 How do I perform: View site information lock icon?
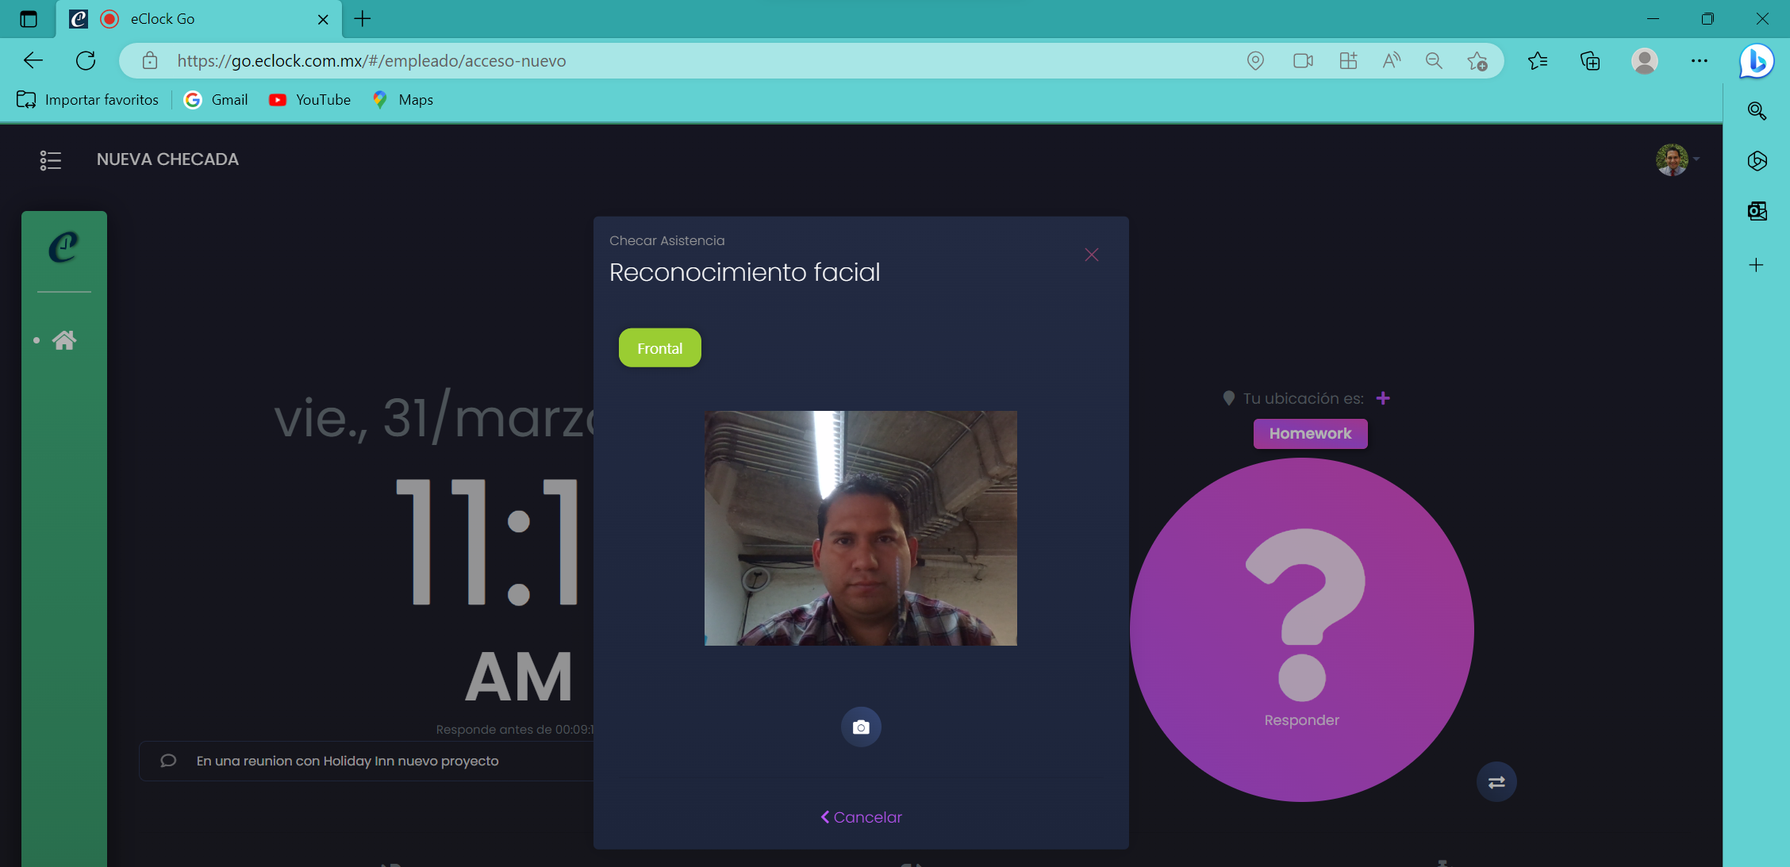[150, 61]
